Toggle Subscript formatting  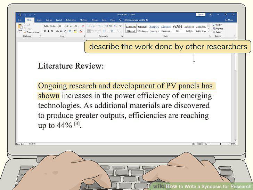(x=61, y=31)
